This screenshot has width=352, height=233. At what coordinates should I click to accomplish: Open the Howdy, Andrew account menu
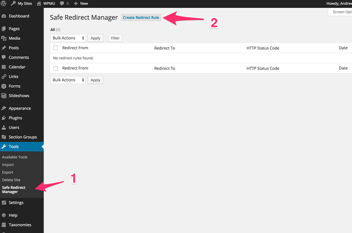(339, 3)
